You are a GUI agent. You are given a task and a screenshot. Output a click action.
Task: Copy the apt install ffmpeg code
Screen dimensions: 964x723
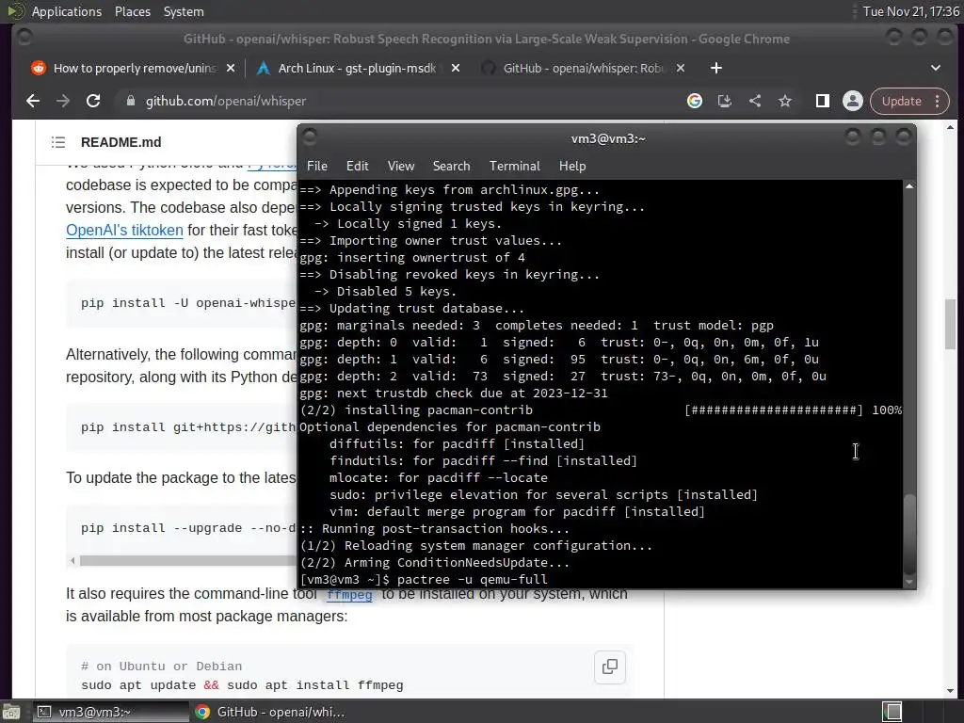click(610, 667)
